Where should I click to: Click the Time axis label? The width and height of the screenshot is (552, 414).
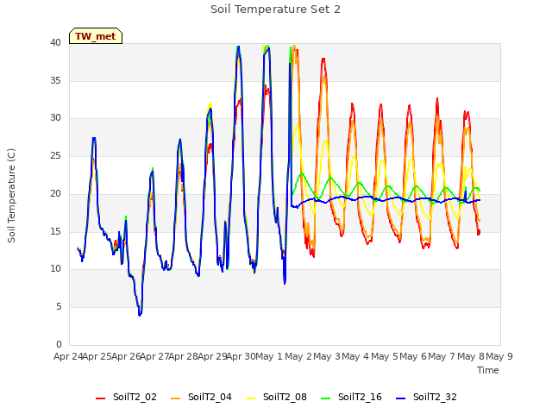[488, 370]
